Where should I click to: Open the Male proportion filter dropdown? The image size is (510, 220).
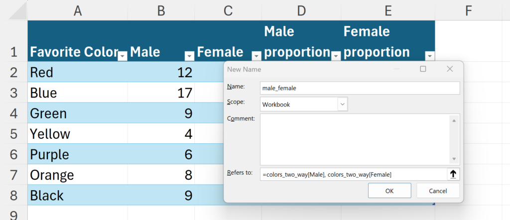pos(336,56)
